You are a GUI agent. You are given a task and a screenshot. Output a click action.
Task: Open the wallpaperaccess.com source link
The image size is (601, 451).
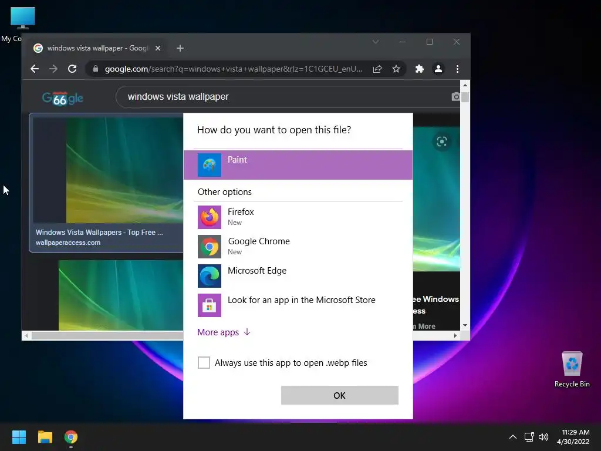[68, 243]
